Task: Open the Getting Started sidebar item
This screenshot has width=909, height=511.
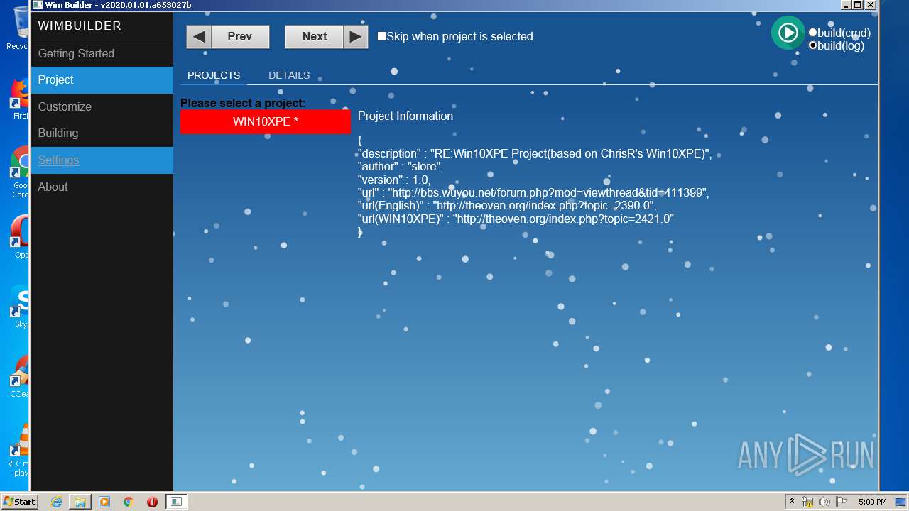Action: tap(102, 53)
